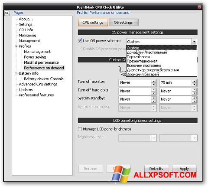Select Custom in the power scheme list

click(x=162, y=48)
